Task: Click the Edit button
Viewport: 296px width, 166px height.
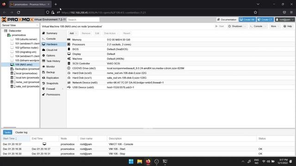Action: pyautogui.click(x=97, y=33)
